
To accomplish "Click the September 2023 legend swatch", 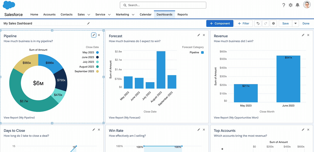I will click(97, 71).
